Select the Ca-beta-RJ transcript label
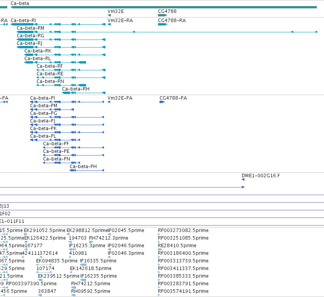 30,43
